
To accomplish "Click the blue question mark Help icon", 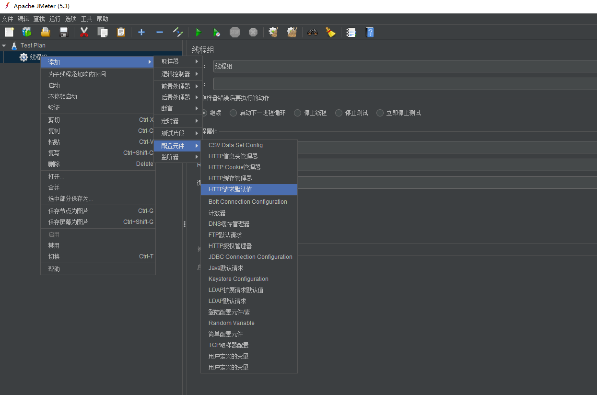I will [370, 32].
